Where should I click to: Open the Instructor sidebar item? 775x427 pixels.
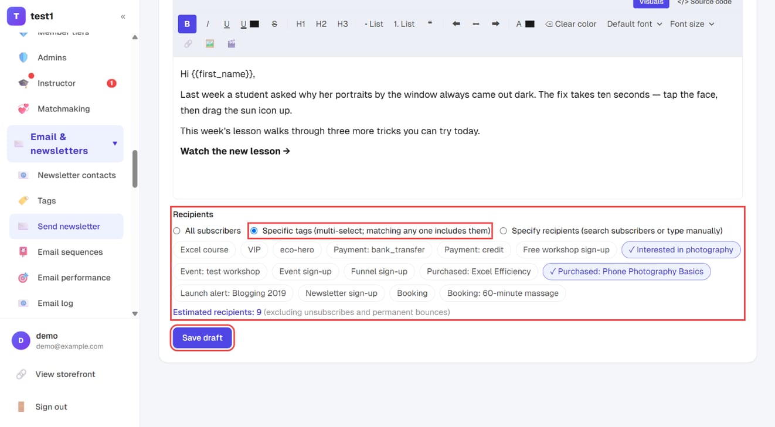click(x=65, y=83)
